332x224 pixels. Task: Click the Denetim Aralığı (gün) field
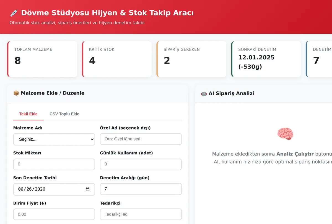click(141, 189)
